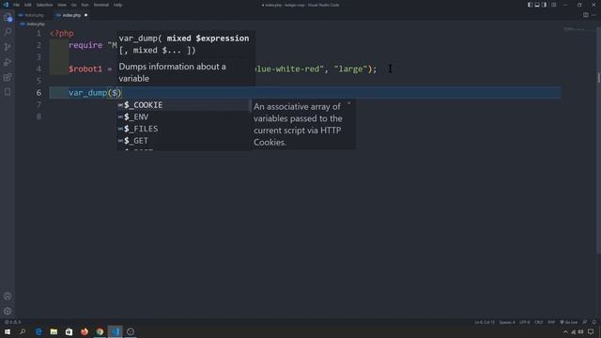Viewport: 601px width, 338px height.
Task: Click line number 4 in the gutter
Action: (x=39, y=69)
